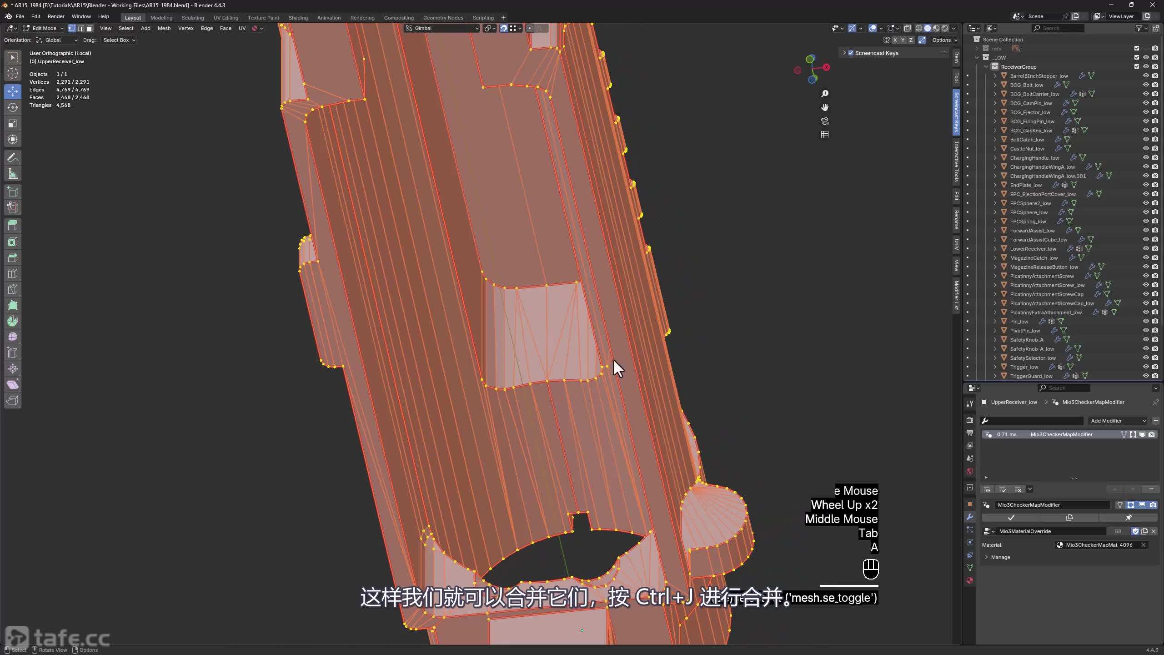Viewport: 1164px width, 655px height.
Task: Select the Annotate tool
Action: [13, 158]
